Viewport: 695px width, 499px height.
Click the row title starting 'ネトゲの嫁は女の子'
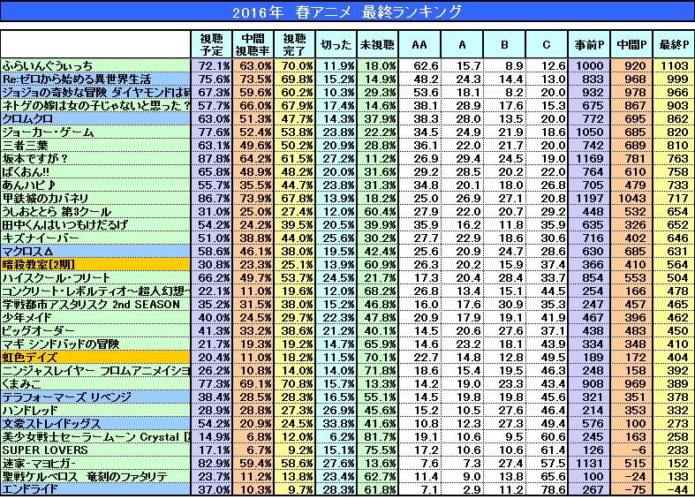95,106
